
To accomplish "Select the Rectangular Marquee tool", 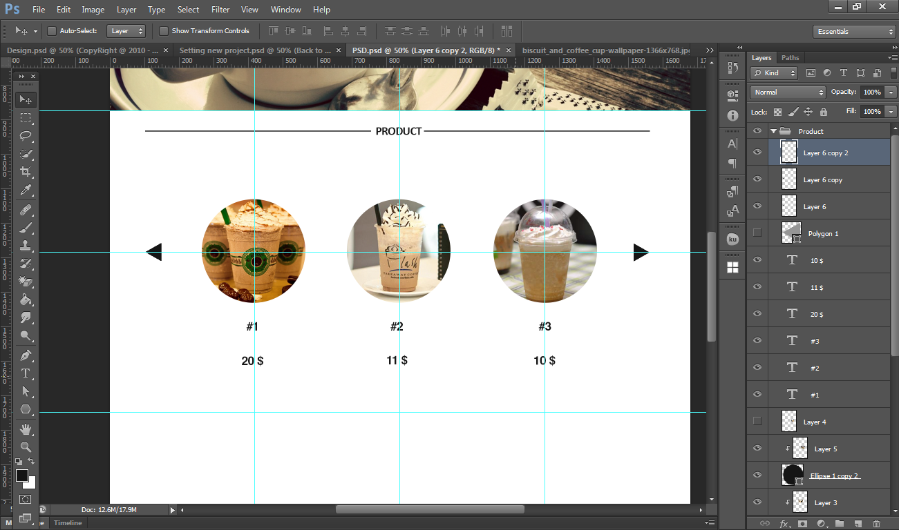I will click(x=26, y=118).
